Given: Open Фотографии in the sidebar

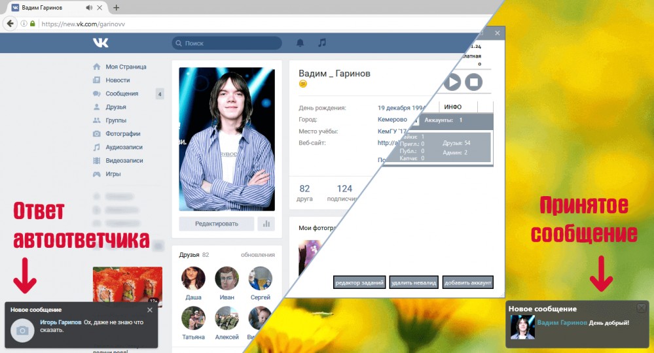Looking at the screenshot, I should point(123,133).
